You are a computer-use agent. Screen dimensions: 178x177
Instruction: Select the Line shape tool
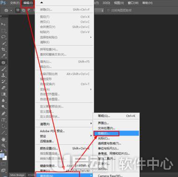pyautogui.click(x=3, y=133)
